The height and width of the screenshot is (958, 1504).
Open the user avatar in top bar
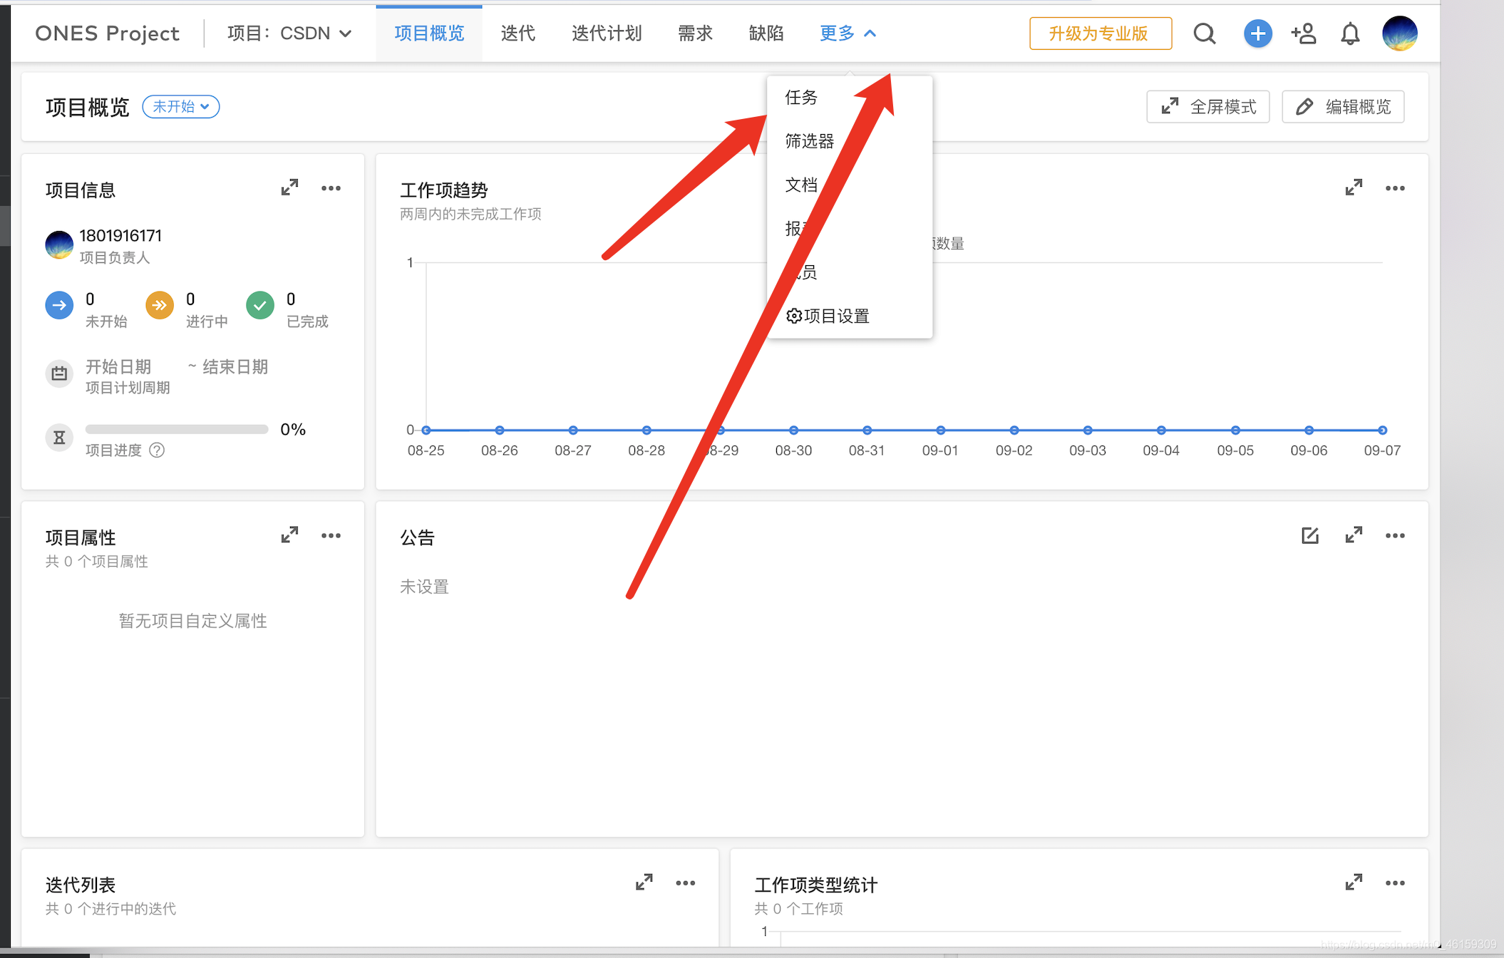tap(1399, 34)
